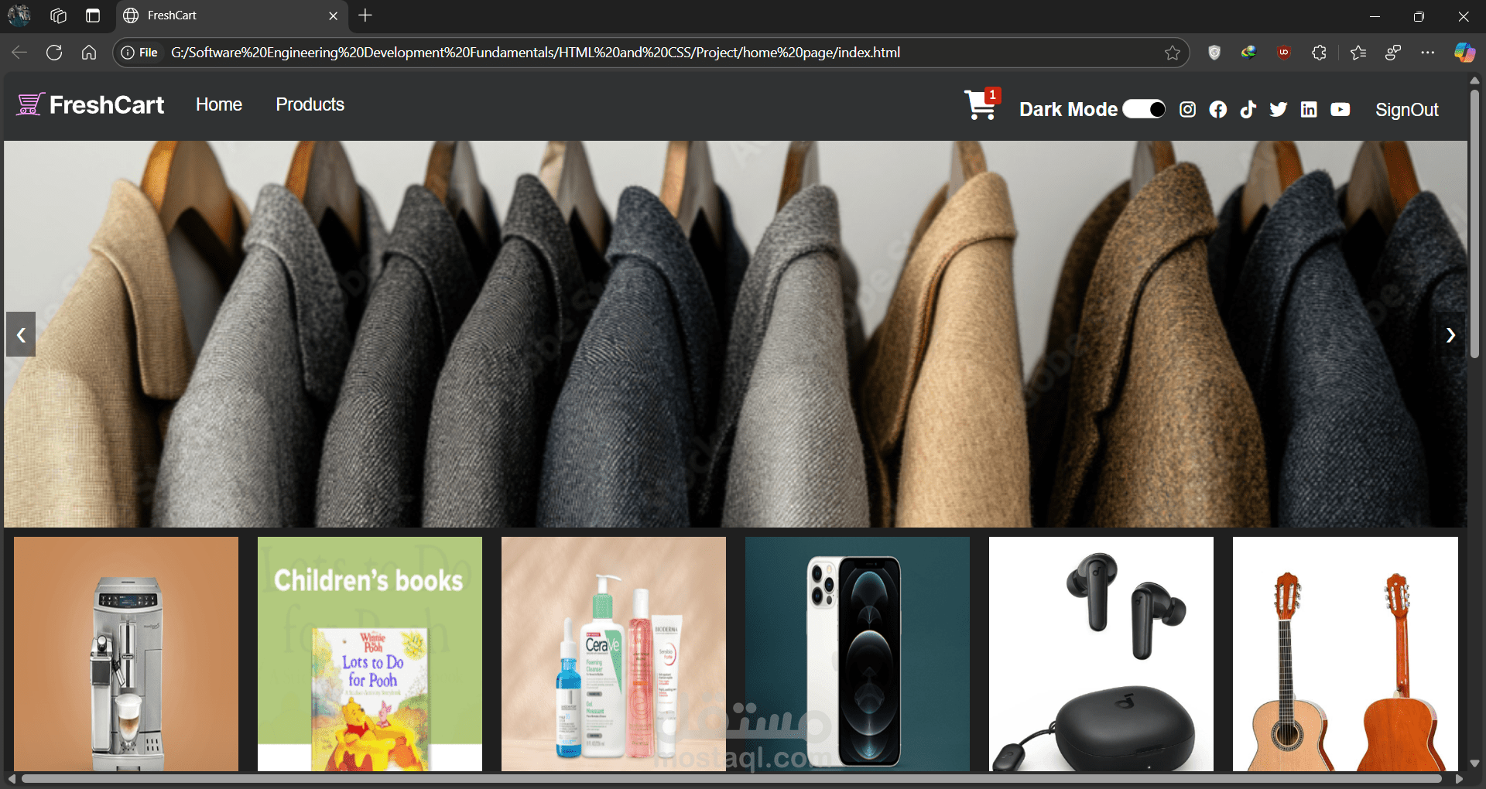Select the iPhone product thumbnail
Image resolution: width=1486 pixels, height=789 pixels.
click(858, 654)
